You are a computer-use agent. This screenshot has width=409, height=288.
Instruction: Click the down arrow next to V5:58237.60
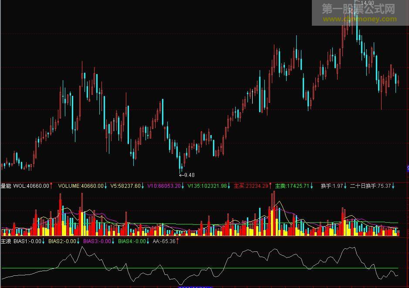coord(143,186)
